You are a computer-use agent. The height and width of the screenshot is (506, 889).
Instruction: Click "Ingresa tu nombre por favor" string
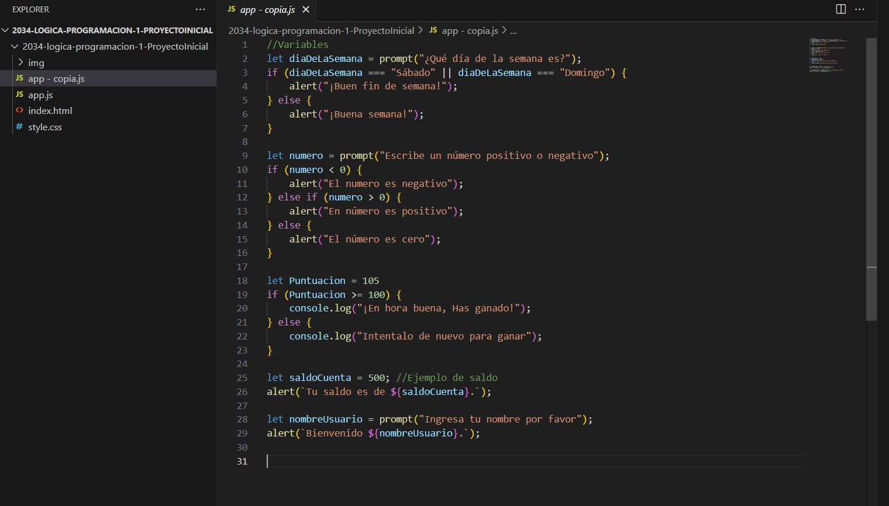500,419
